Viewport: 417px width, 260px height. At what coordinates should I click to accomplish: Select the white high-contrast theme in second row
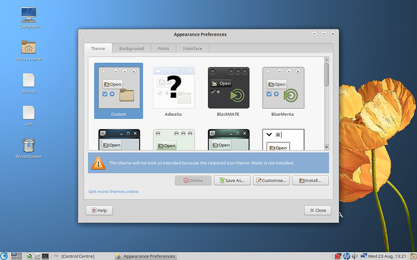click(283, 139)
